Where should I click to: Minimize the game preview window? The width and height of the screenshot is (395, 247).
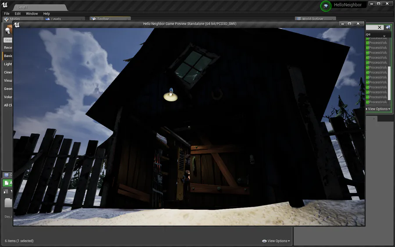coord(342,24)
